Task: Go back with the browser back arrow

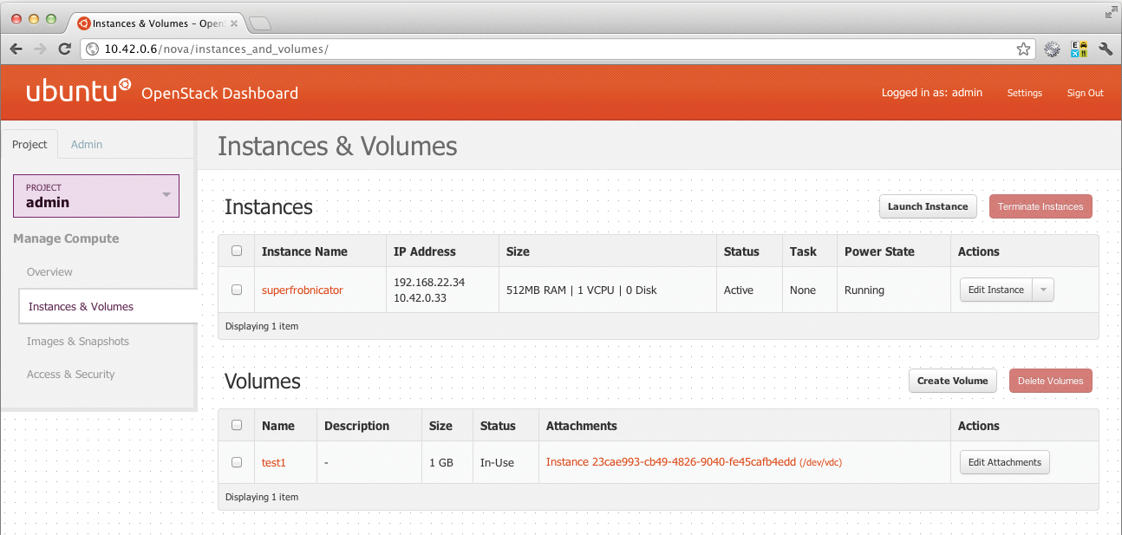Action: (x=16, y=49)
